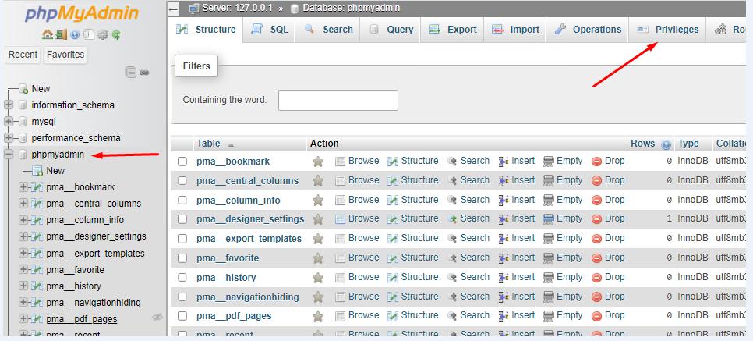The height and width of the screenshot is (341, 753).
Task: Tick the checkbox for pma__history
Action: click(182, 278)
